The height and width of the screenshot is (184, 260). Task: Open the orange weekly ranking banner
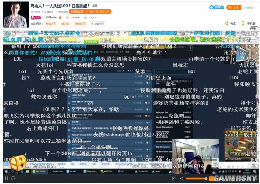(90, 12)
